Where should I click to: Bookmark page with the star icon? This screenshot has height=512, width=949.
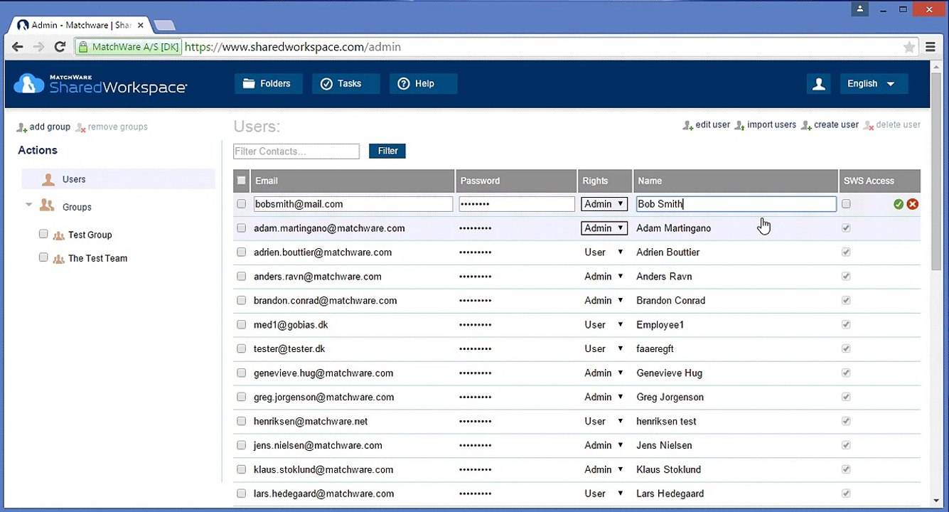[909, 47]
